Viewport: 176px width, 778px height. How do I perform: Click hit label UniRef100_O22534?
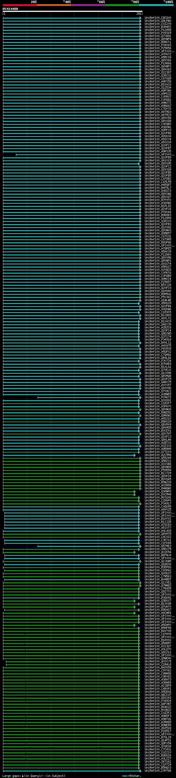tap(158, 87)
